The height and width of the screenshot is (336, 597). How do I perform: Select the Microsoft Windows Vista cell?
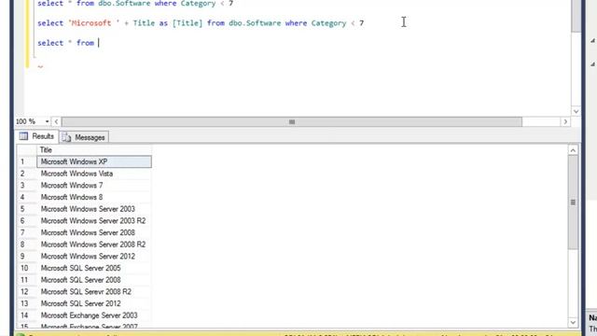tap(94, 174)
